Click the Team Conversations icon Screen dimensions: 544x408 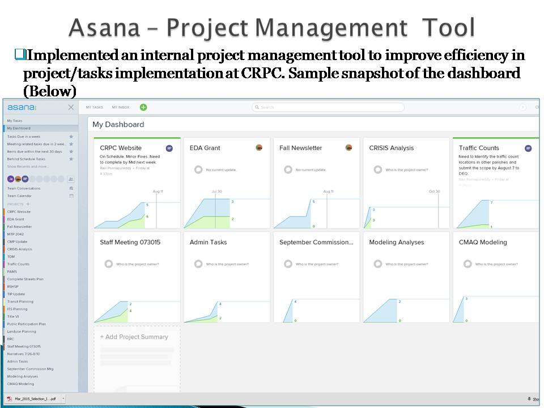click(71, 188)
